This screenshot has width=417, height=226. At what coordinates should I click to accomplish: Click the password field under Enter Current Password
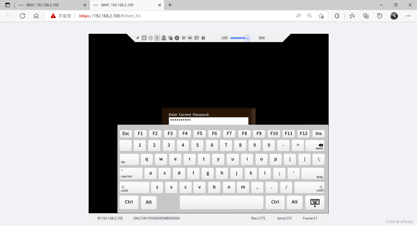(x=208, y=121)
